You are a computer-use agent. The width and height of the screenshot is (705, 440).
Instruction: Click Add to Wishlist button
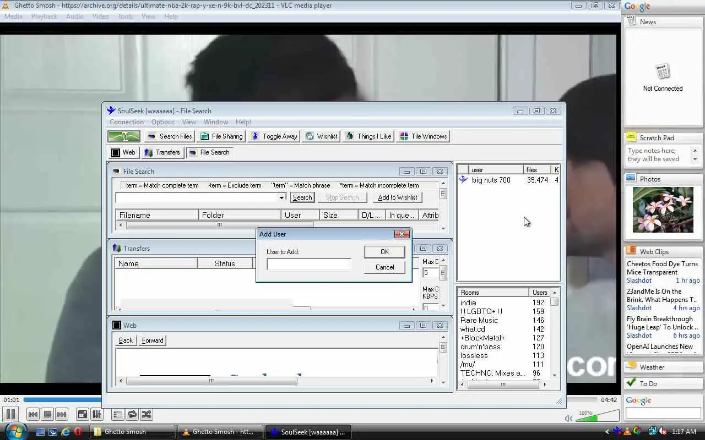[x=398, y=197]
